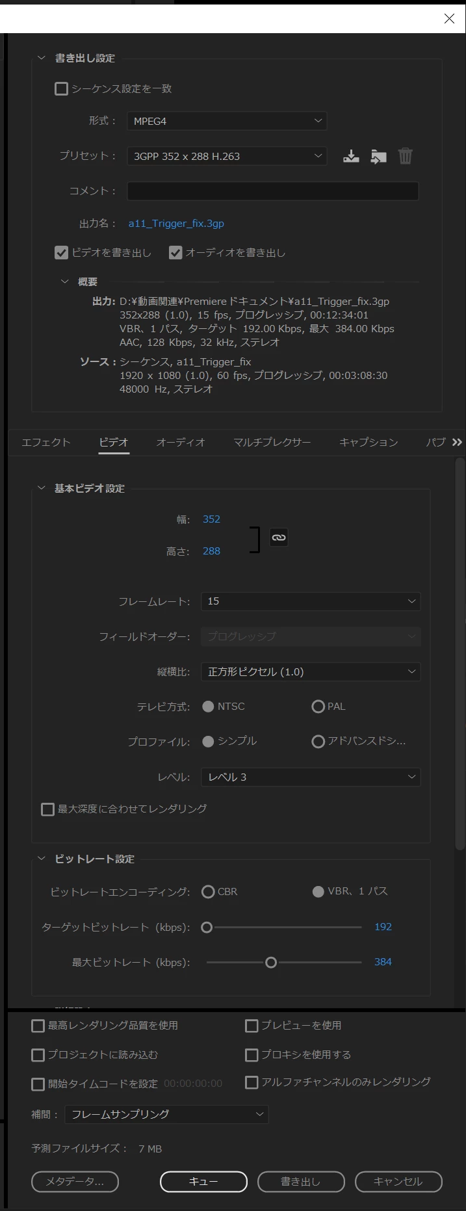Enable 最高レンダリング品質を使用 checkbox

click(x=38, y=1026)
